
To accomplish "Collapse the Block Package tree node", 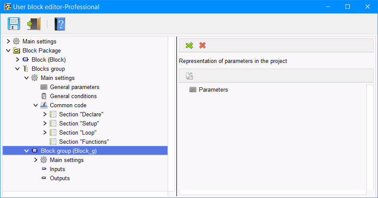I will tap(8, 50).
